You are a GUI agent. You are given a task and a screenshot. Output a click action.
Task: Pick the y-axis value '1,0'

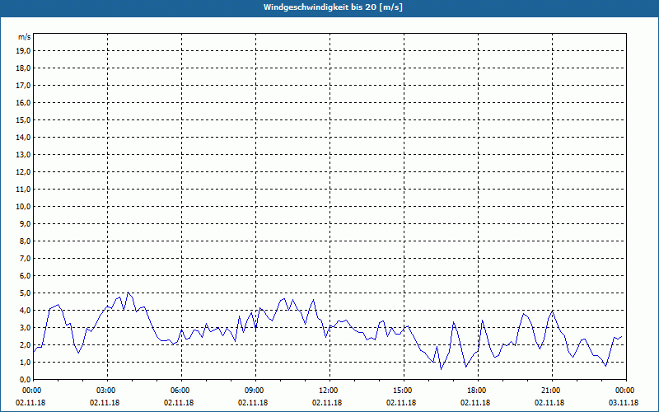pos(25,362)
